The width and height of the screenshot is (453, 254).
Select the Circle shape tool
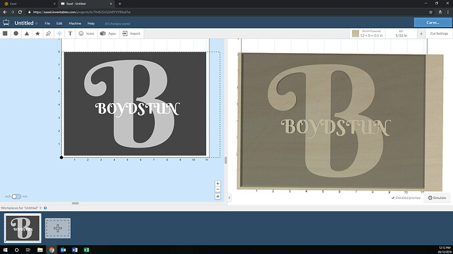tap(16, 33)
